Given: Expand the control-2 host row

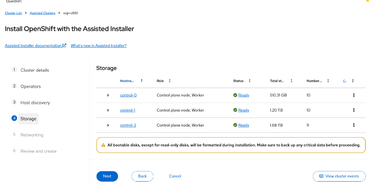Looking at the screenshot, I should [x=108, y=125].
